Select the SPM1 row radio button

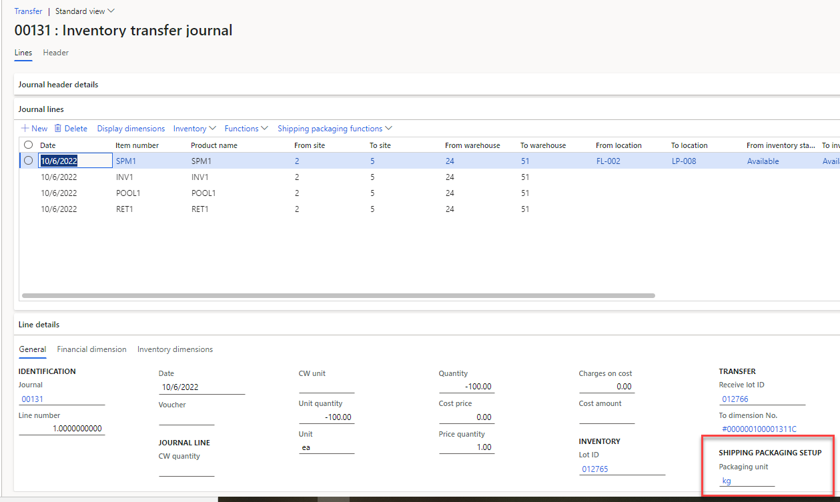point(28,161)
